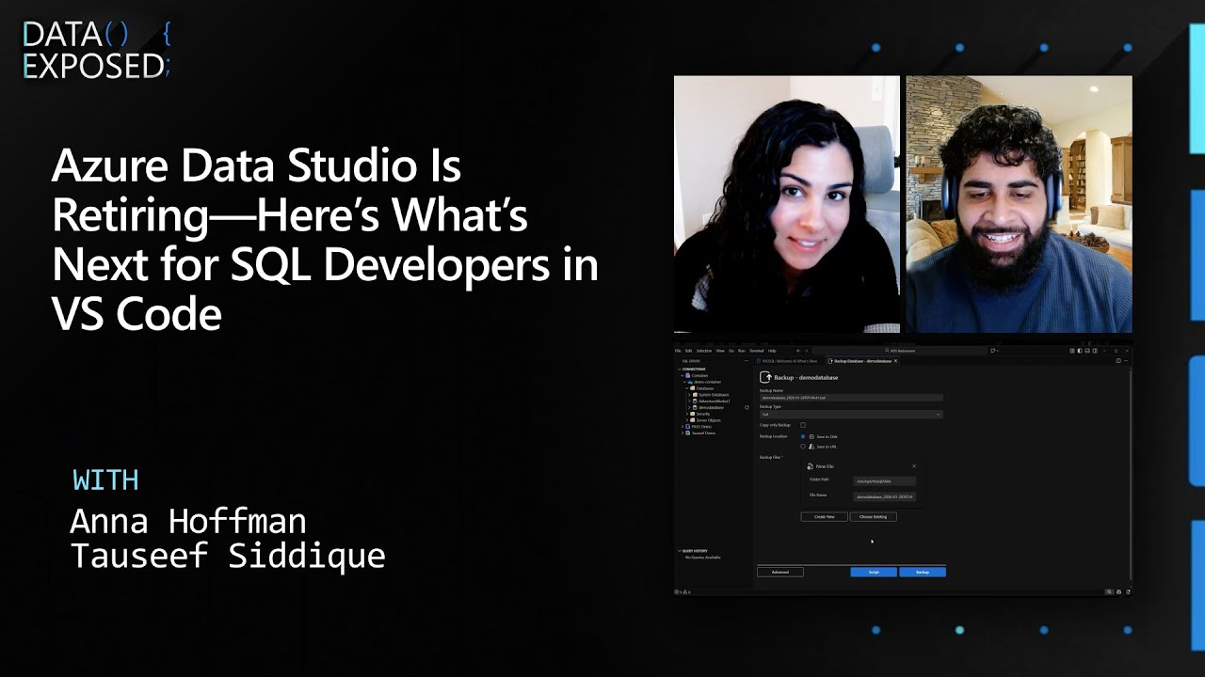
Task: Select the Save to URL radio button
Action: click(803, 447)
